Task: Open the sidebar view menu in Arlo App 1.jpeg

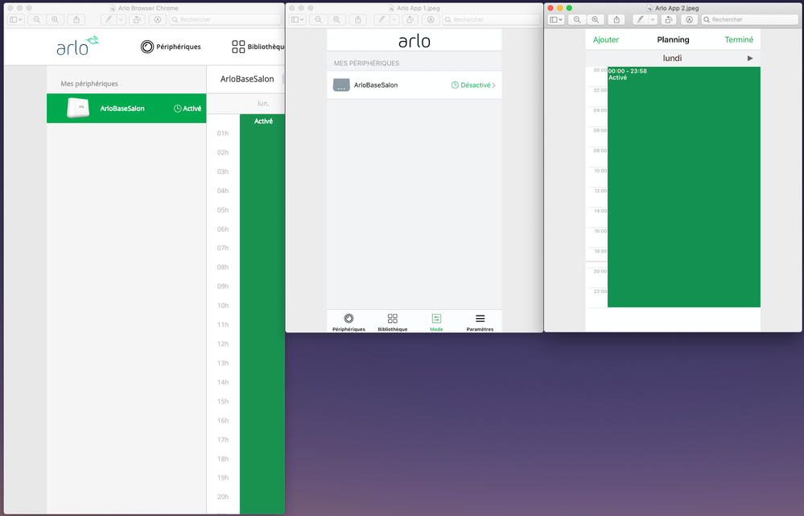Action: (298, 19)
